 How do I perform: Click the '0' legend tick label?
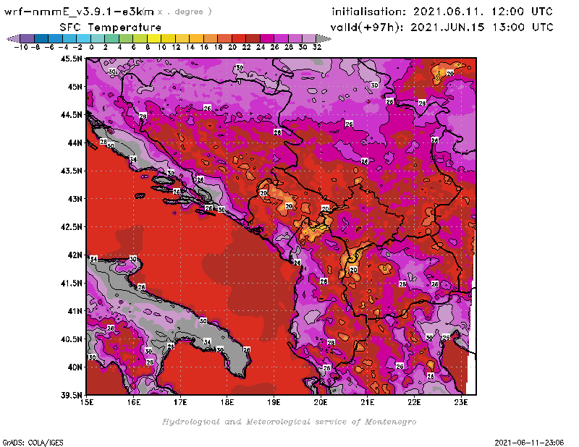(x=91, y=47)
